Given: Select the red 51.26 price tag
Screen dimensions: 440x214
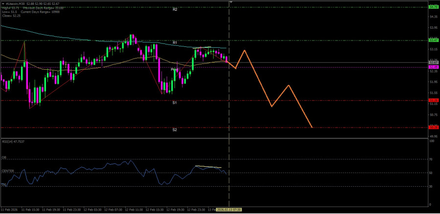Looking at the screenshot, I should 433,100.
